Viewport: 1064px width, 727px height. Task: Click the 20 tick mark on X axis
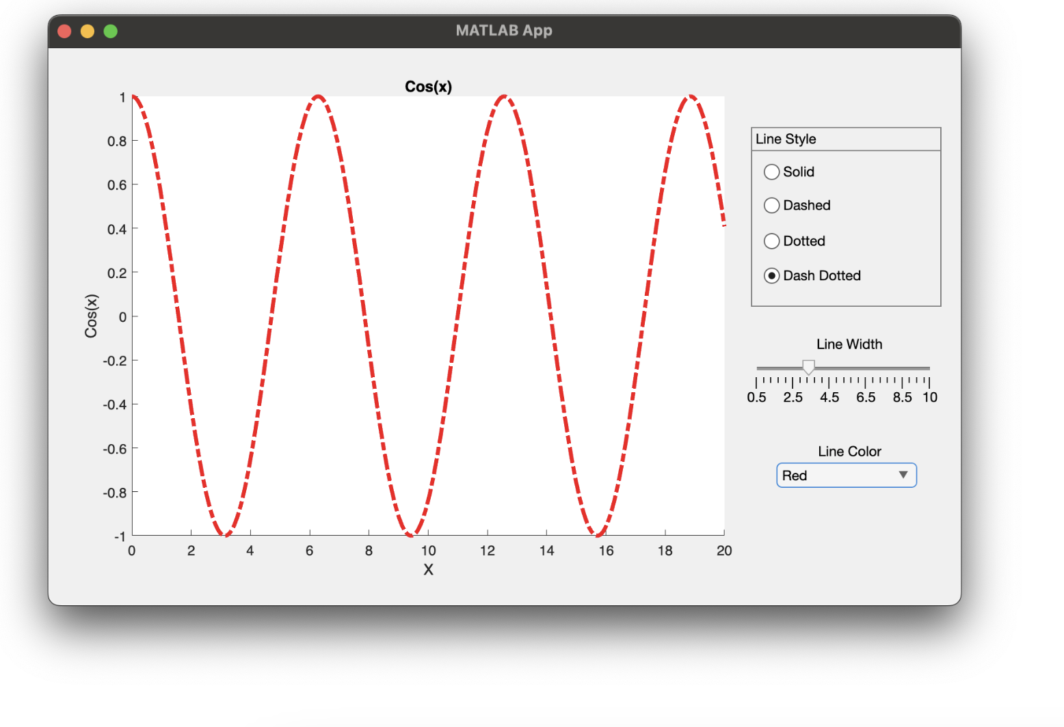click(724, 550)
